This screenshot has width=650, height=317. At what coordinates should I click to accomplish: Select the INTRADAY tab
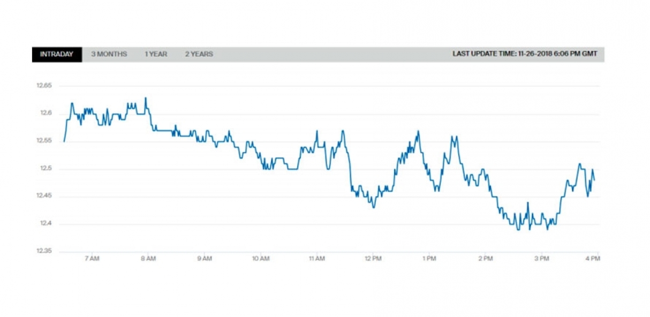(x=57, y=54)
